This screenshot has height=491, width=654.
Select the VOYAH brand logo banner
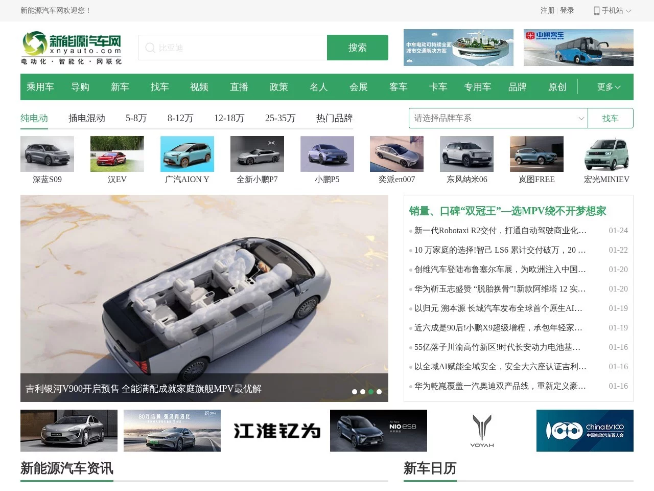pos(482,430)
